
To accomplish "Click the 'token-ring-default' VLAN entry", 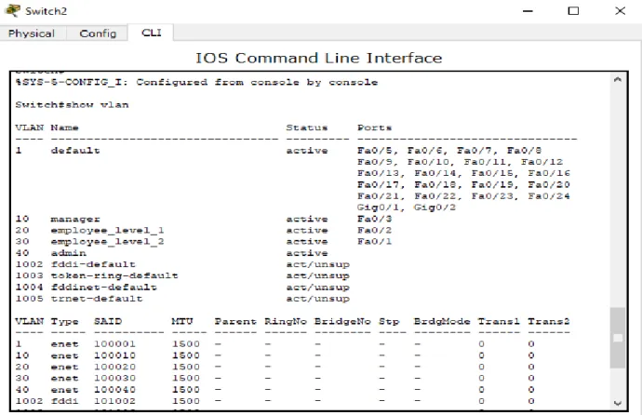I will coord(114,275).
